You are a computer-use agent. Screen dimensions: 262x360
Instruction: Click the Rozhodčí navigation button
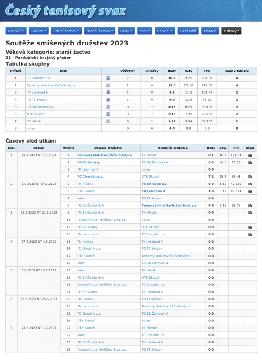click(x=188, y=31)
